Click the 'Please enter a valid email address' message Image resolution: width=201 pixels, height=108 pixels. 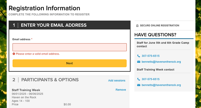click(x=38, y=54)
